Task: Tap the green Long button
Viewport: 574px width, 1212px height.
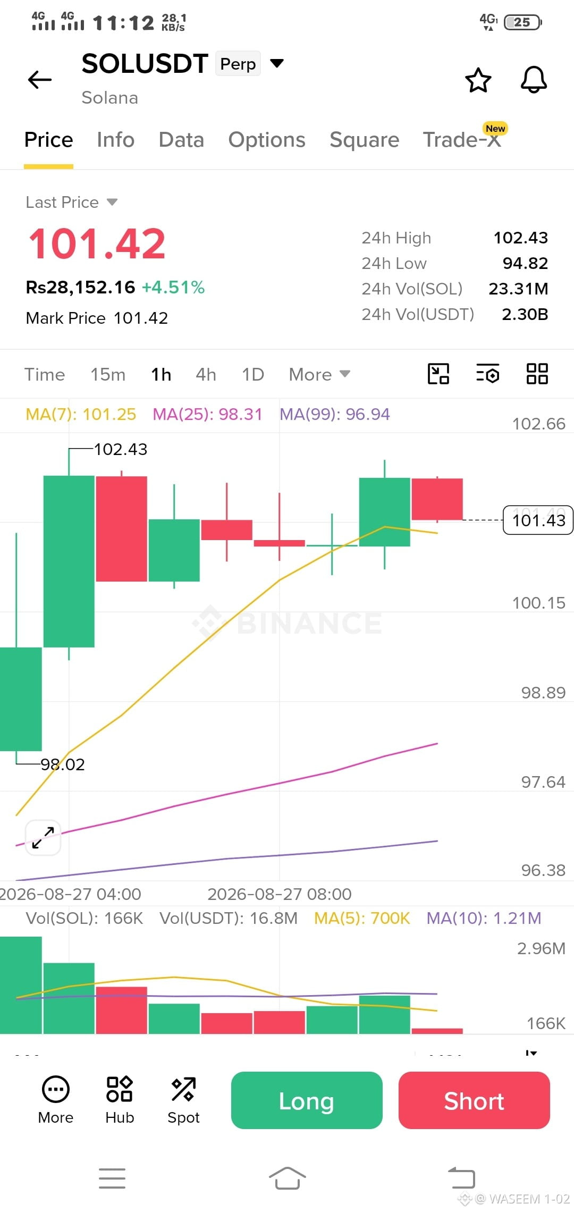Action: [307, 1100]
